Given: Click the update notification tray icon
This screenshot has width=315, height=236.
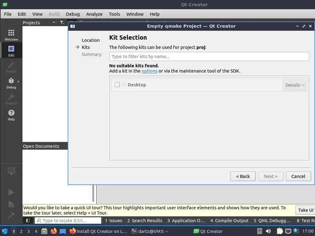Looking at the screenshot, I should (295, 230).
